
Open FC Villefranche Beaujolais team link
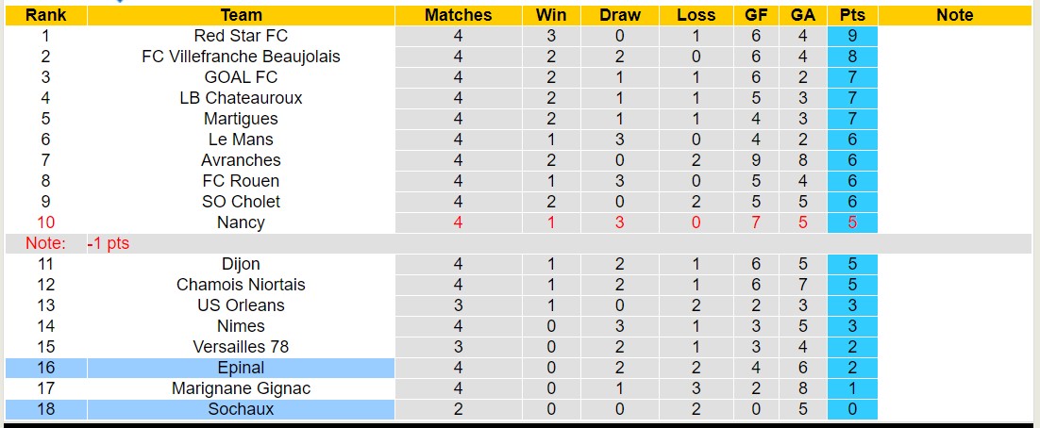point(241,57)
